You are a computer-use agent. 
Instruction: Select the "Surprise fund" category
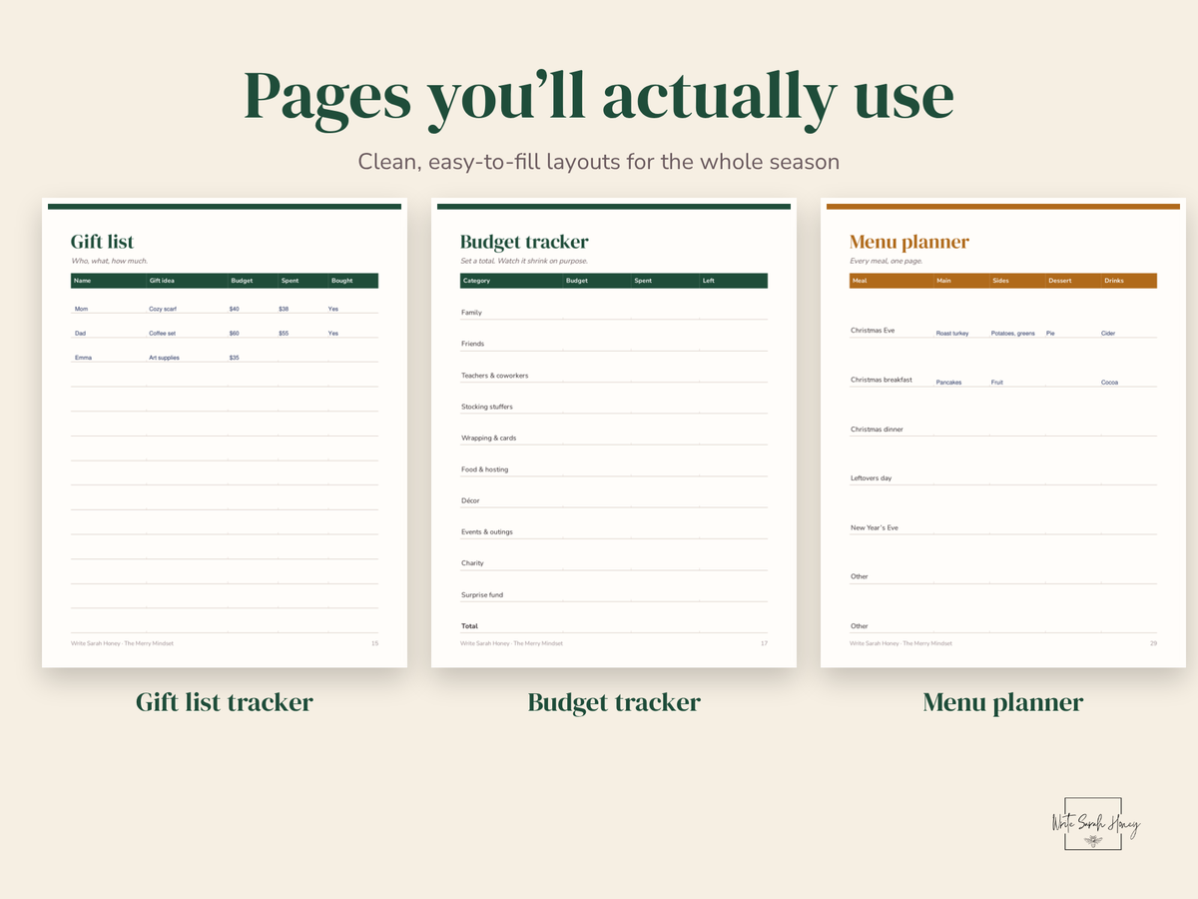point(482,595)
